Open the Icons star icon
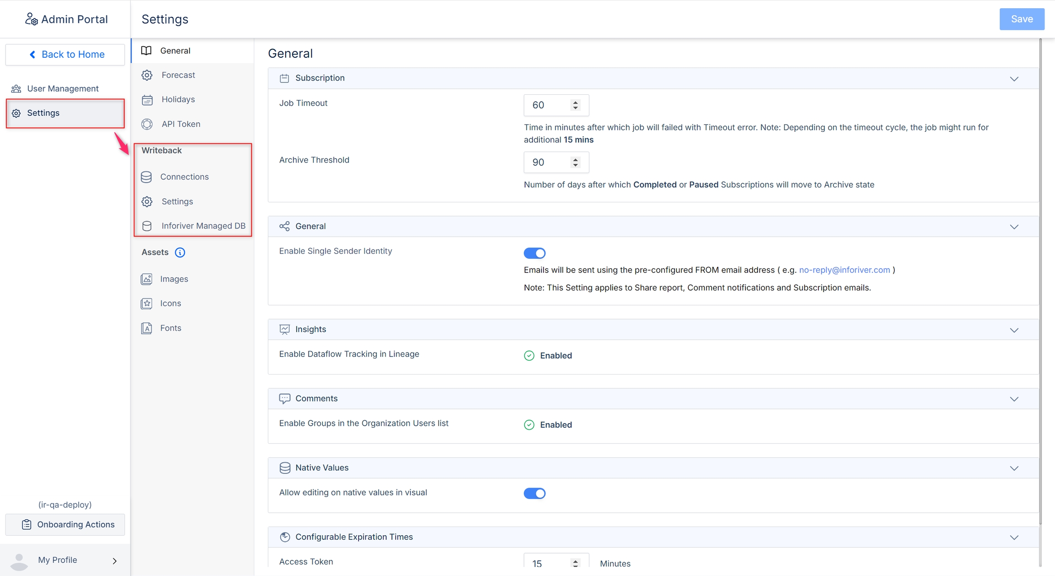 coord(147,304)
